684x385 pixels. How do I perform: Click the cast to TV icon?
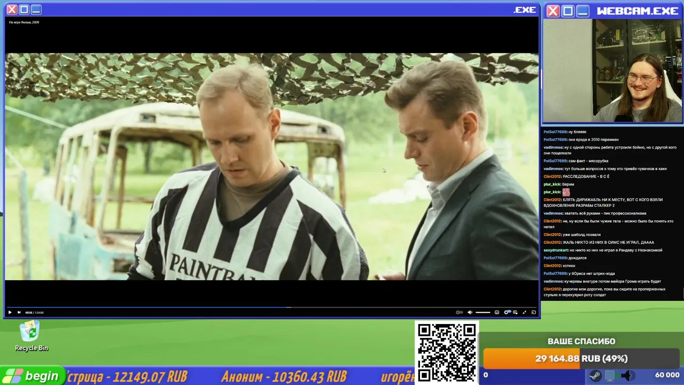tap(533, 312)
